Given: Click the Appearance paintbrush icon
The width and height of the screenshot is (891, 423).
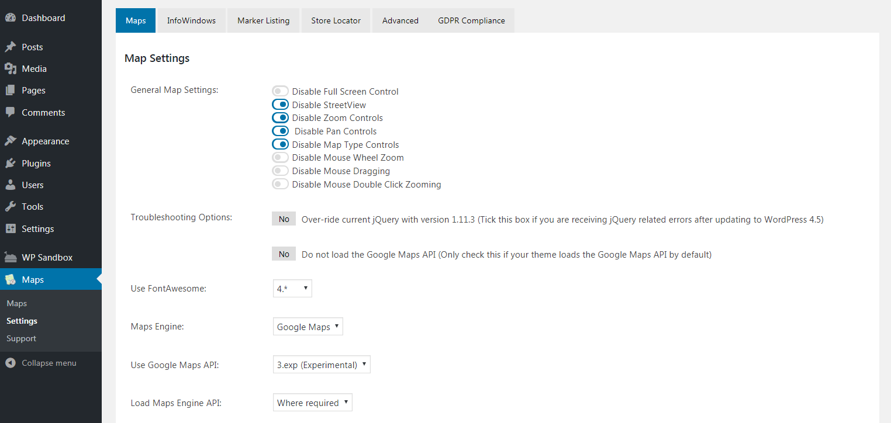Looking at the screenshot, I should click(x=11, y=141).
